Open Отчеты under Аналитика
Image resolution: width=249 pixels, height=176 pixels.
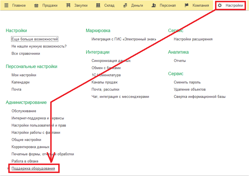click(x=180, y=61)
